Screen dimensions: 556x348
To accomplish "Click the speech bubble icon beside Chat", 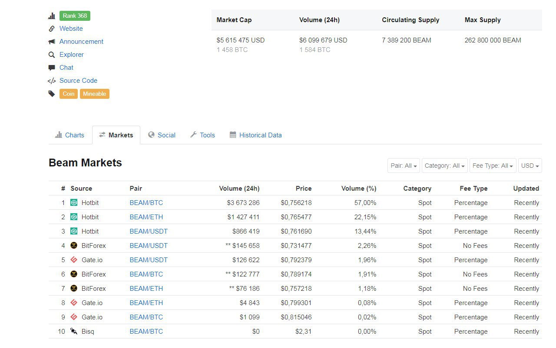I will tap(52, 68).
